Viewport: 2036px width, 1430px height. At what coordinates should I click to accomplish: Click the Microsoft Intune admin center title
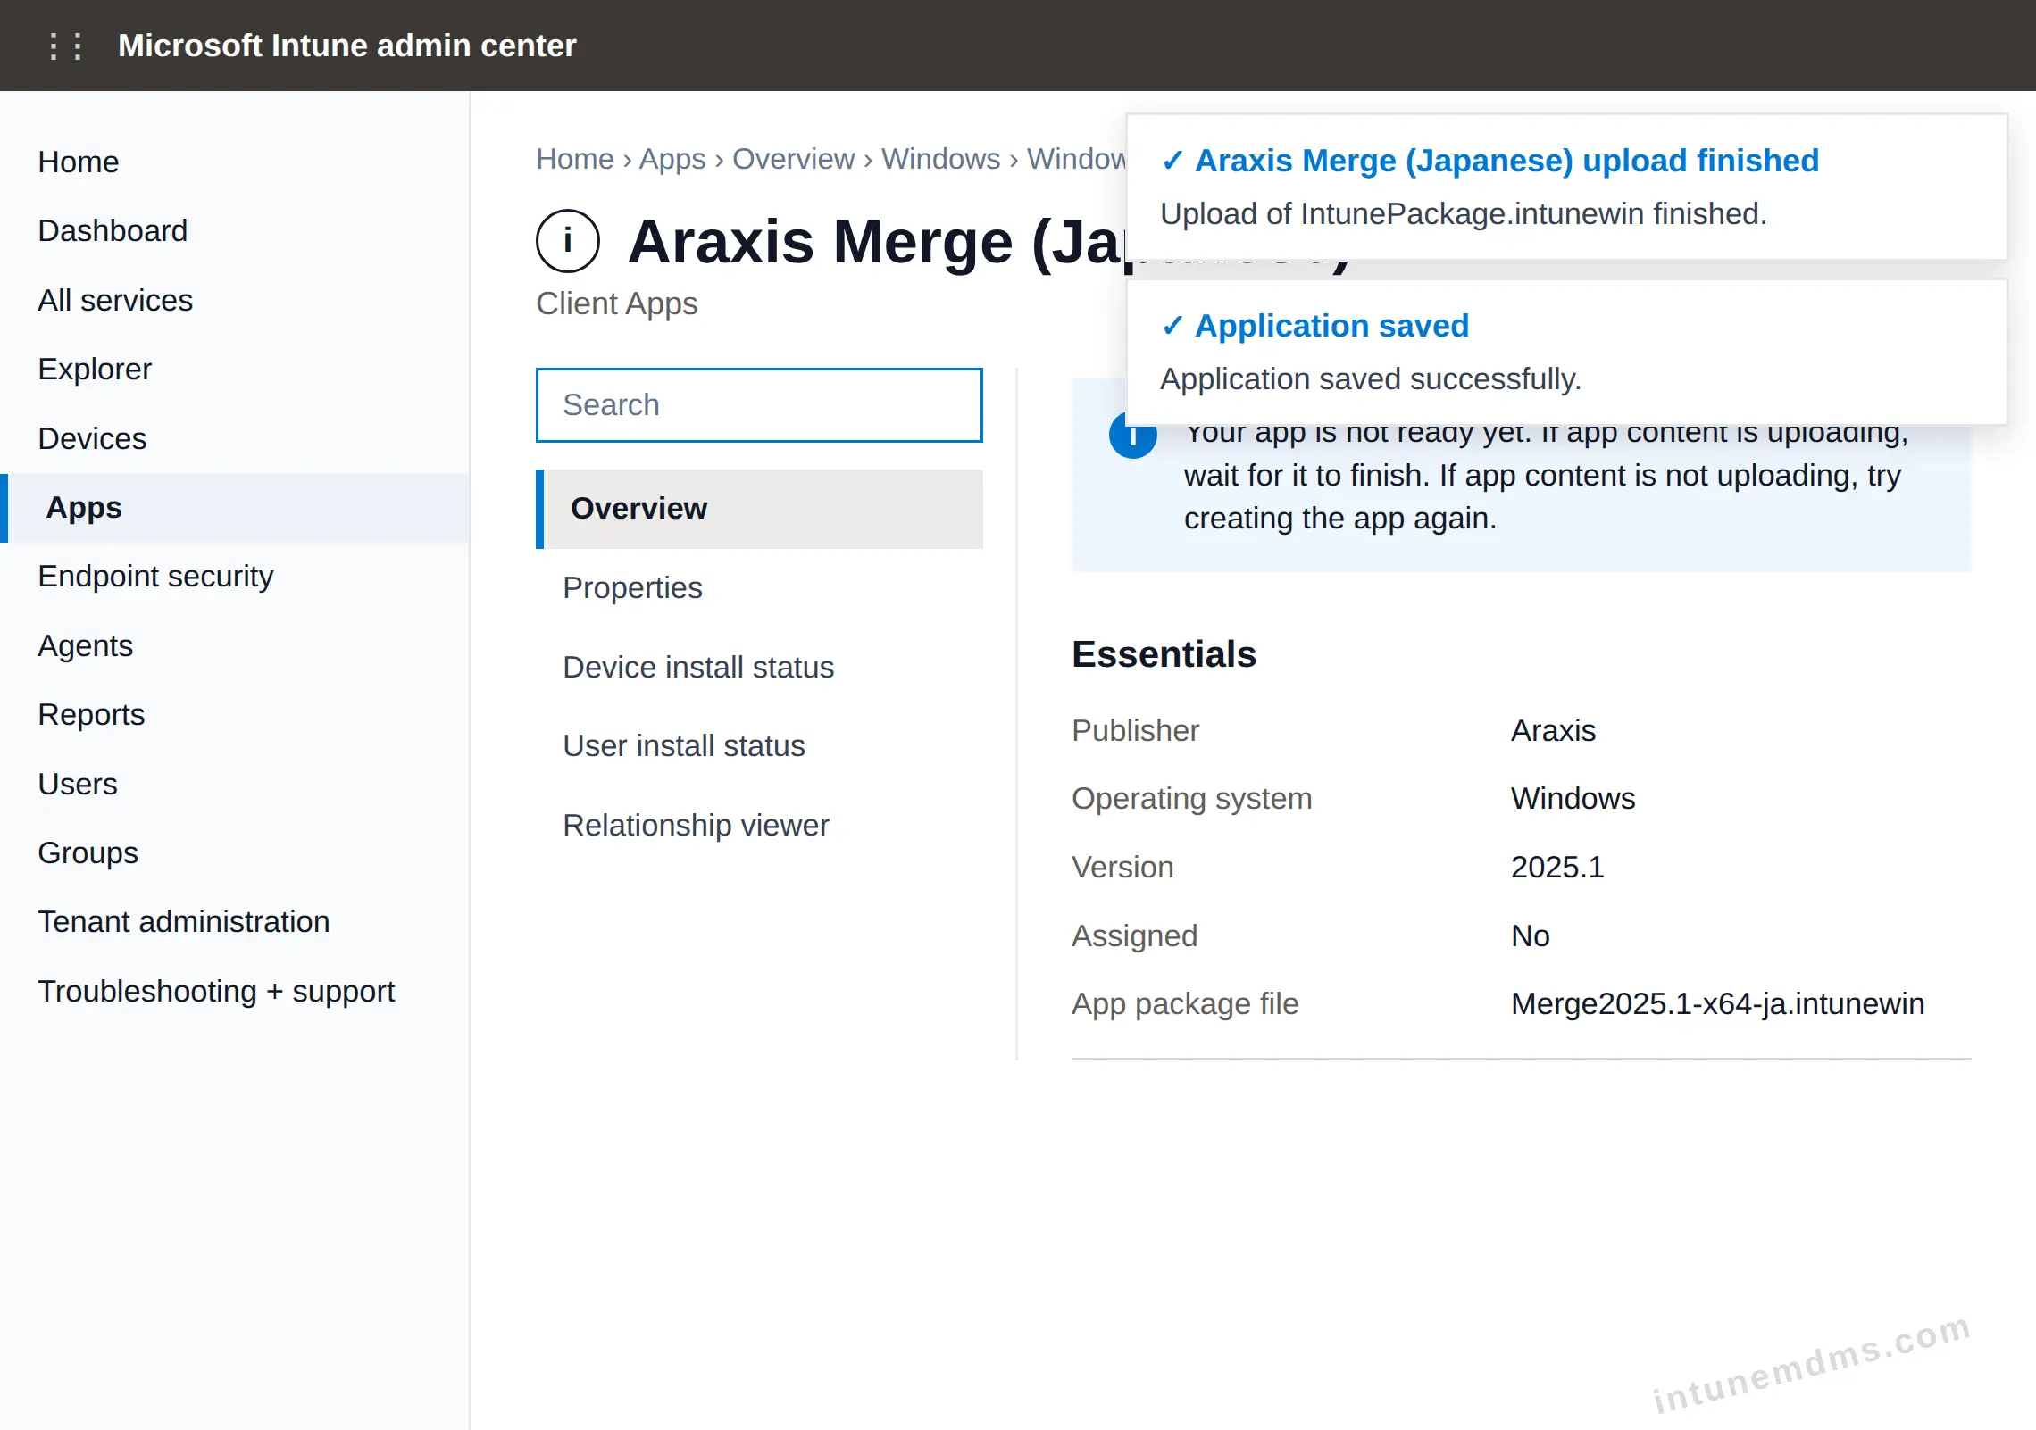point(346,46)
